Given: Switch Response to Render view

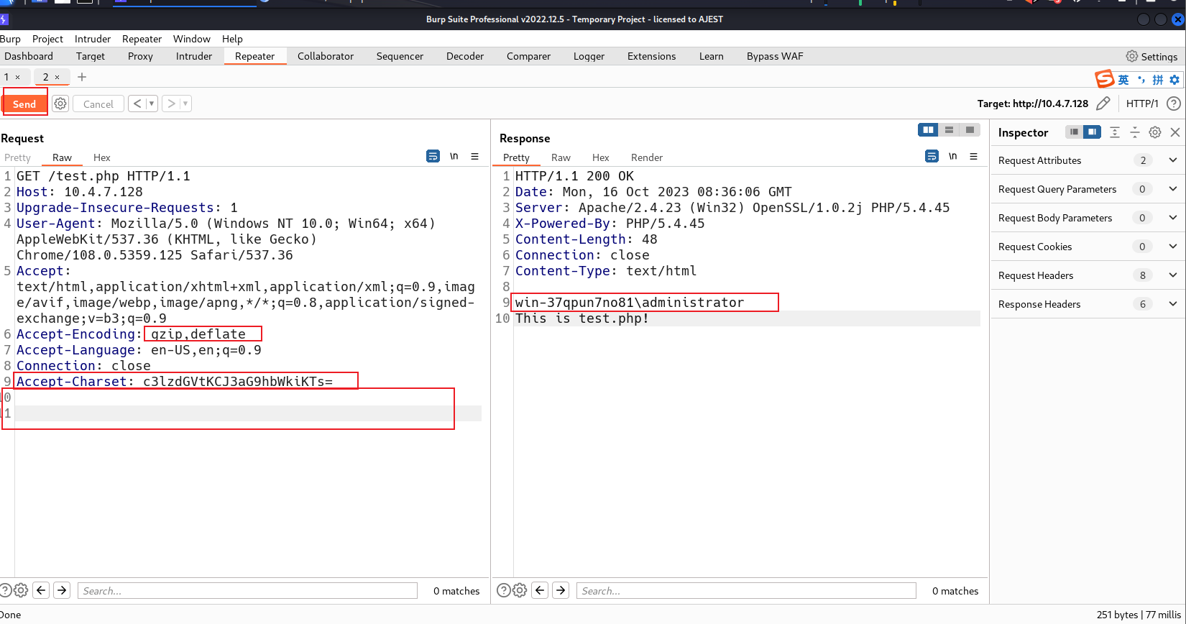Looking at the screenshot, I should coord(647,157).
